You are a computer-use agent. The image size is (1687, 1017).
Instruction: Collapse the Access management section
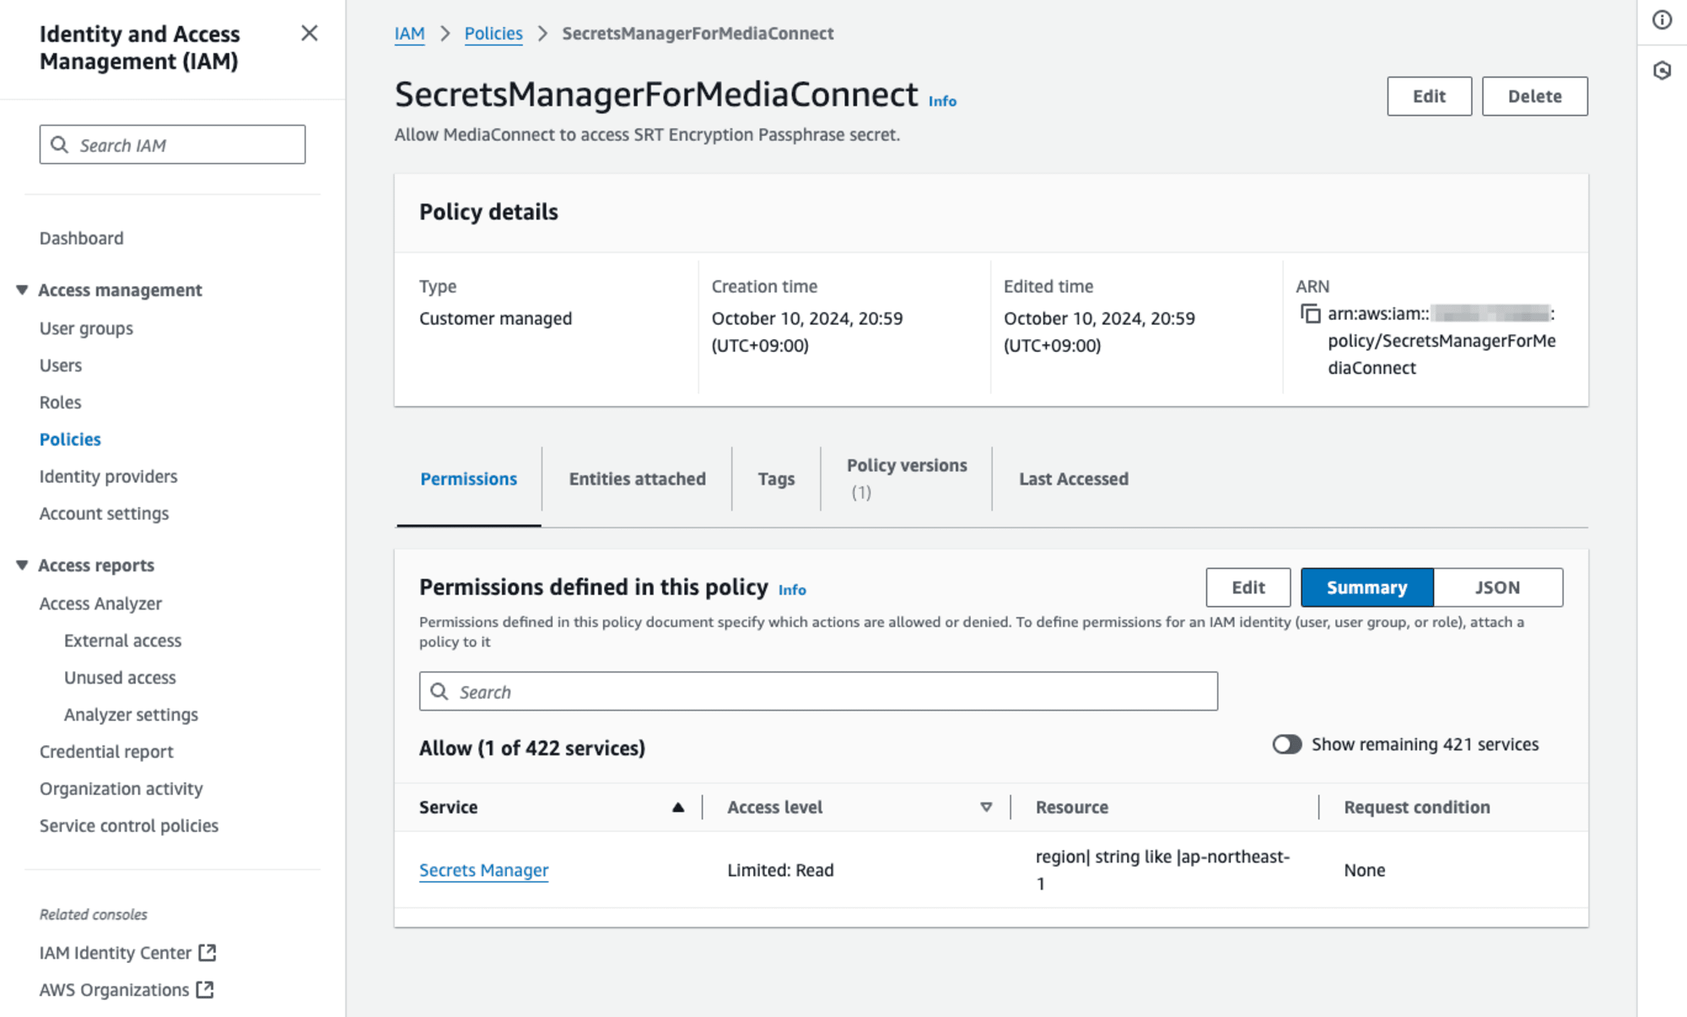tap(22, 289)
